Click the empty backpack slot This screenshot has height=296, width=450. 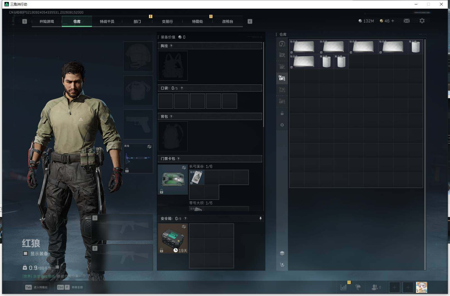pos(173,136)
